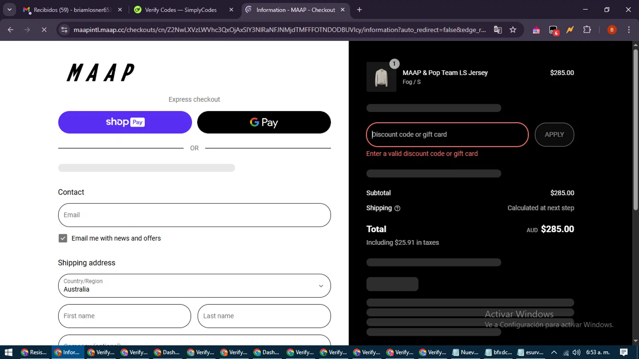Open the bfxdc... Notepad taskbar item
Viewport: 639px width, 359px height.
(x=498, y=352)
